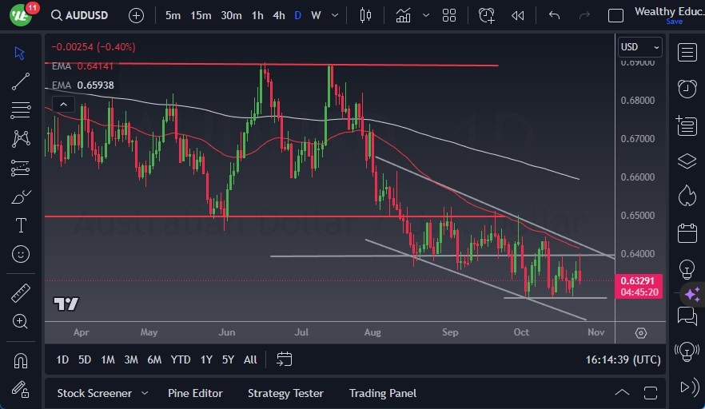Click the AUDUSD symbol search field

click(85, 15)
